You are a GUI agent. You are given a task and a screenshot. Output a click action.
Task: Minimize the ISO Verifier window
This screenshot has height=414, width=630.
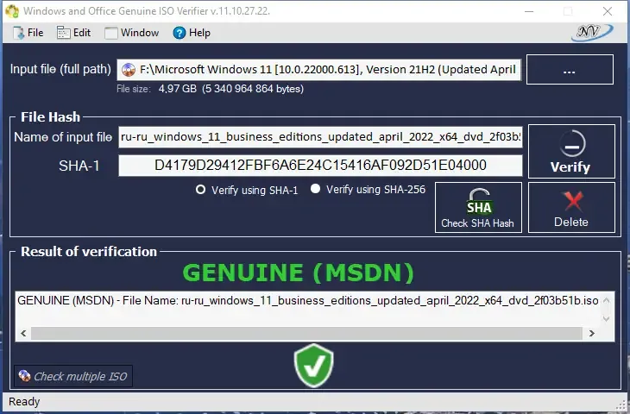529,11
